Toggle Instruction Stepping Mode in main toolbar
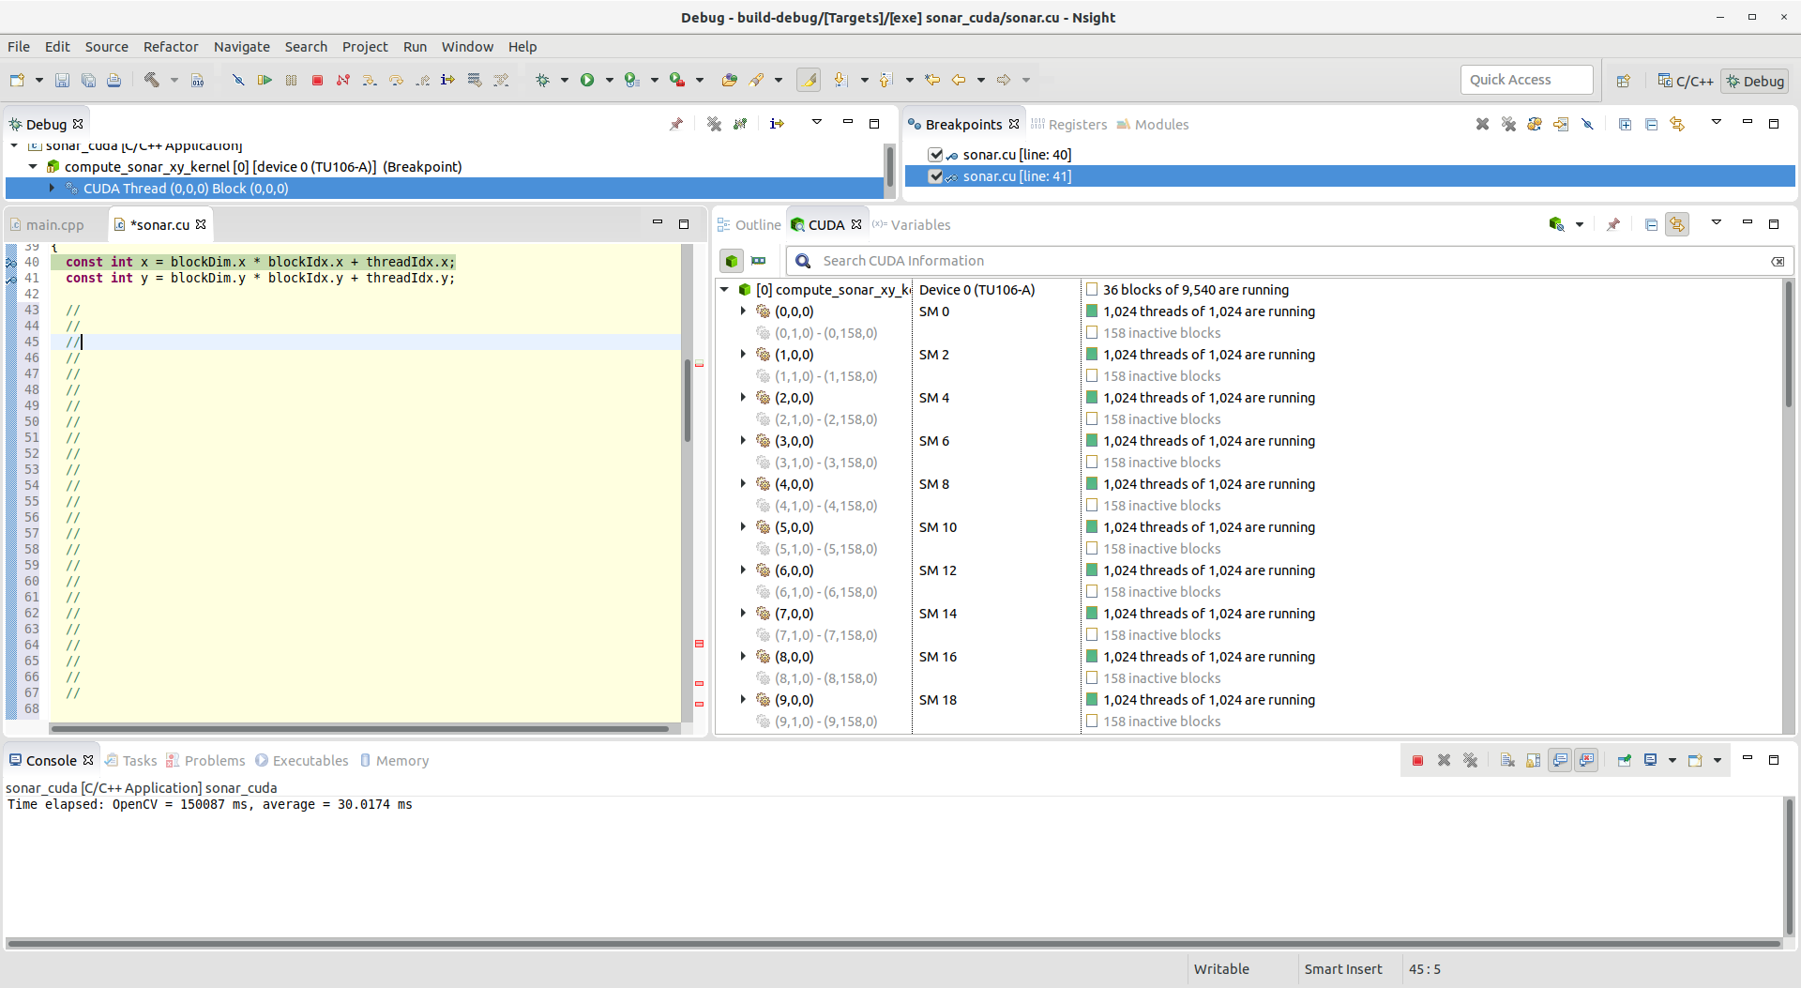 click(x=448, y=81)
